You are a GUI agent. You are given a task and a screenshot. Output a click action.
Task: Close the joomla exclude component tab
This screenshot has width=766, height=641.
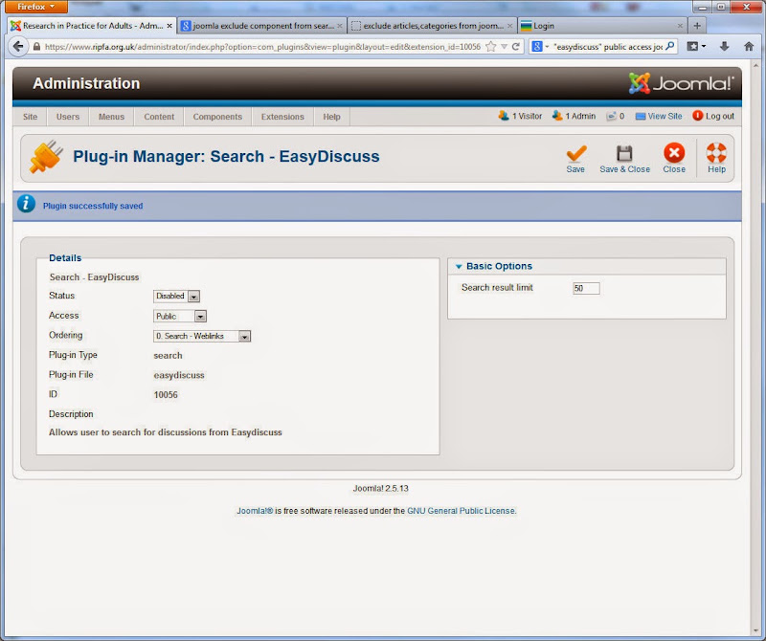pos(340,26)
